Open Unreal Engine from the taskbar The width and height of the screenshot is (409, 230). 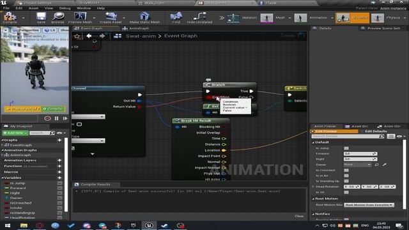(x=149, y=226)
